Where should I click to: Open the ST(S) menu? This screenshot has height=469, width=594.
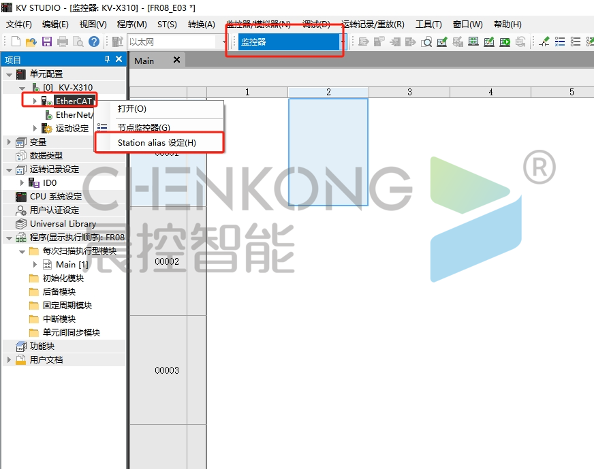[x=167, y=25]
